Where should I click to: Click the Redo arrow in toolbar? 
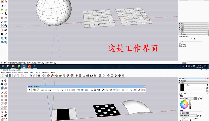click(34, 75)
